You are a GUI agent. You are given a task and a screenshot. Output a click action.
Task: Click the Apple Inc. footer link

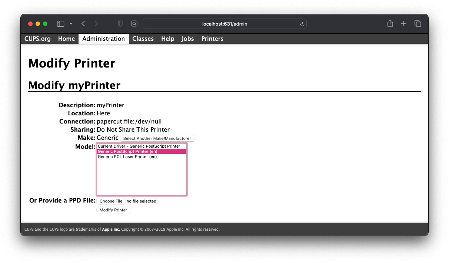[111, 229]
